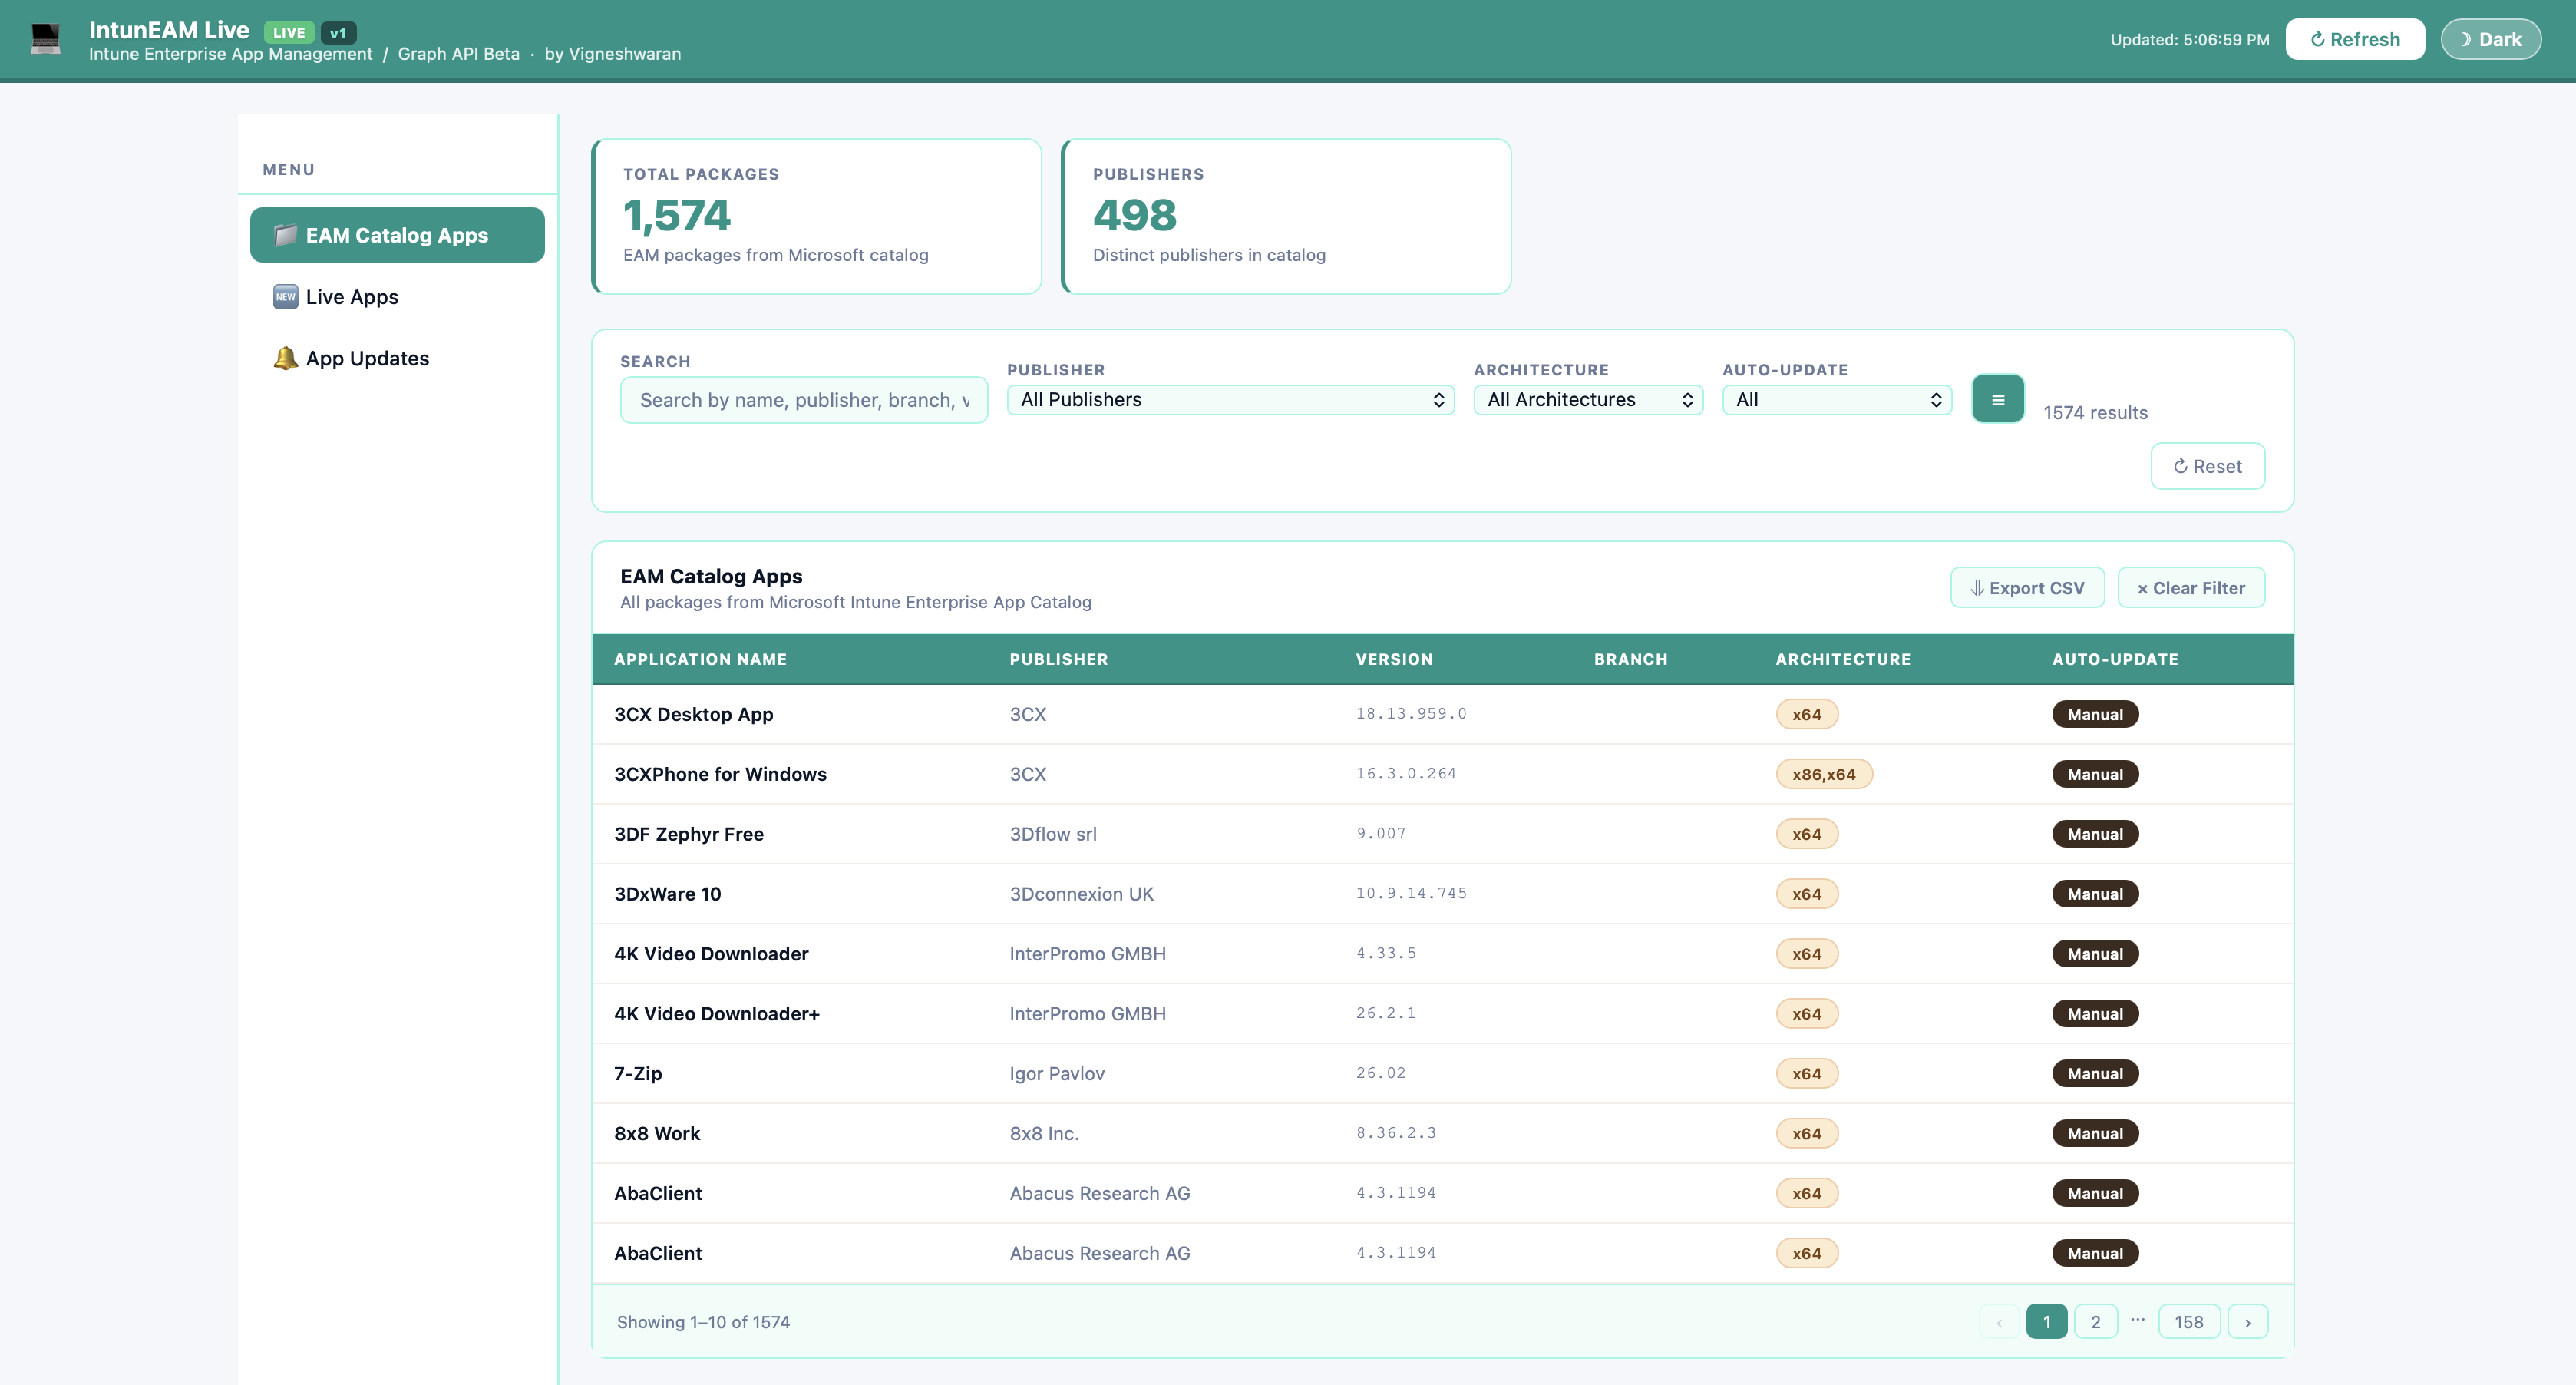Select 3DxWare 10 app name
The height and width of the screenshot is (1385, 2576).
(x=667, y=894)
